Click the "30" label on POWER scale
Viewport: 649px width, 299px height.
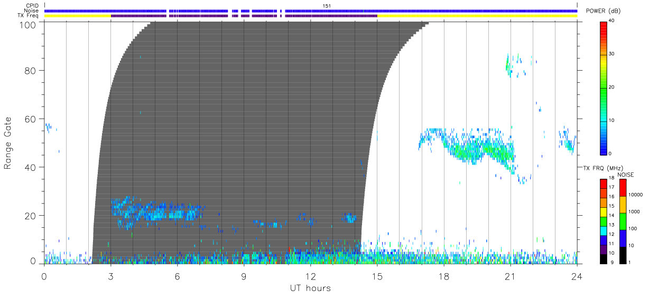(x=612, y=54)
